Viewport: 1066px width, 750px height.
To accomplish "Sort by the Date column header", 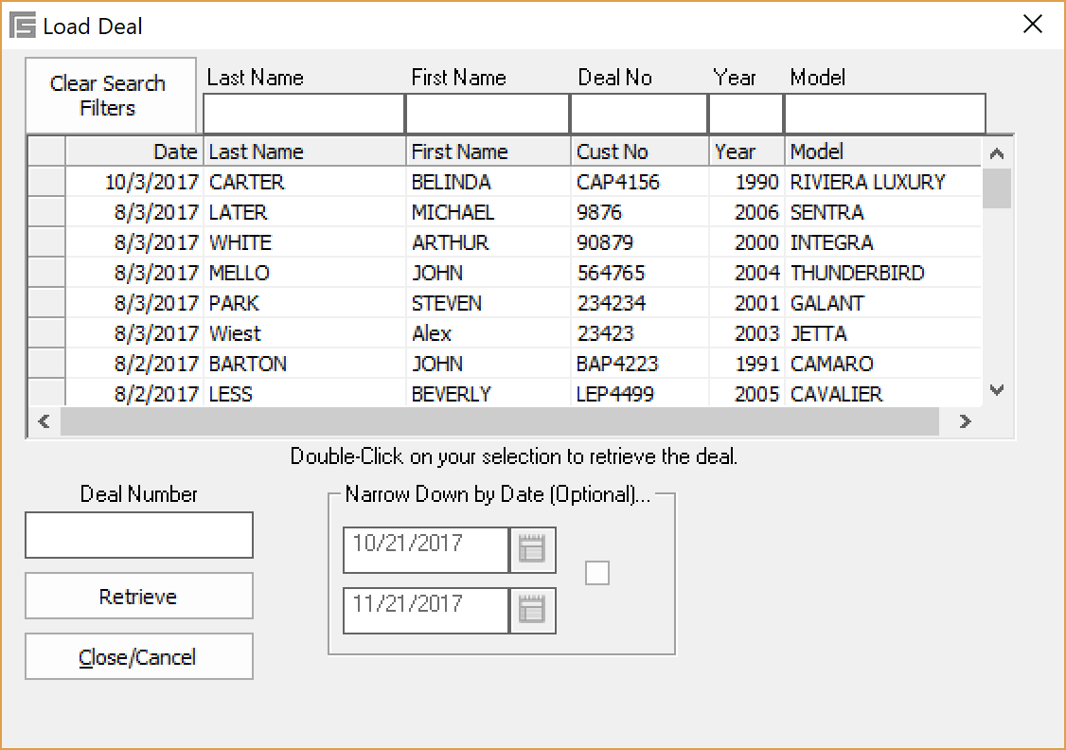I will (134, 152).
